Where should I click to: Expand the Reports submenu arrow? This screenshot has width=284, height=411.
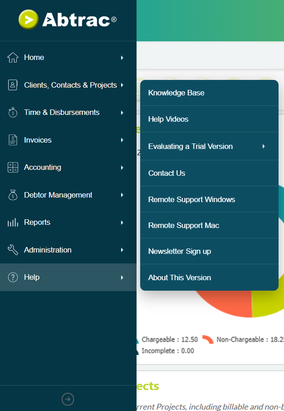[122, 223]
